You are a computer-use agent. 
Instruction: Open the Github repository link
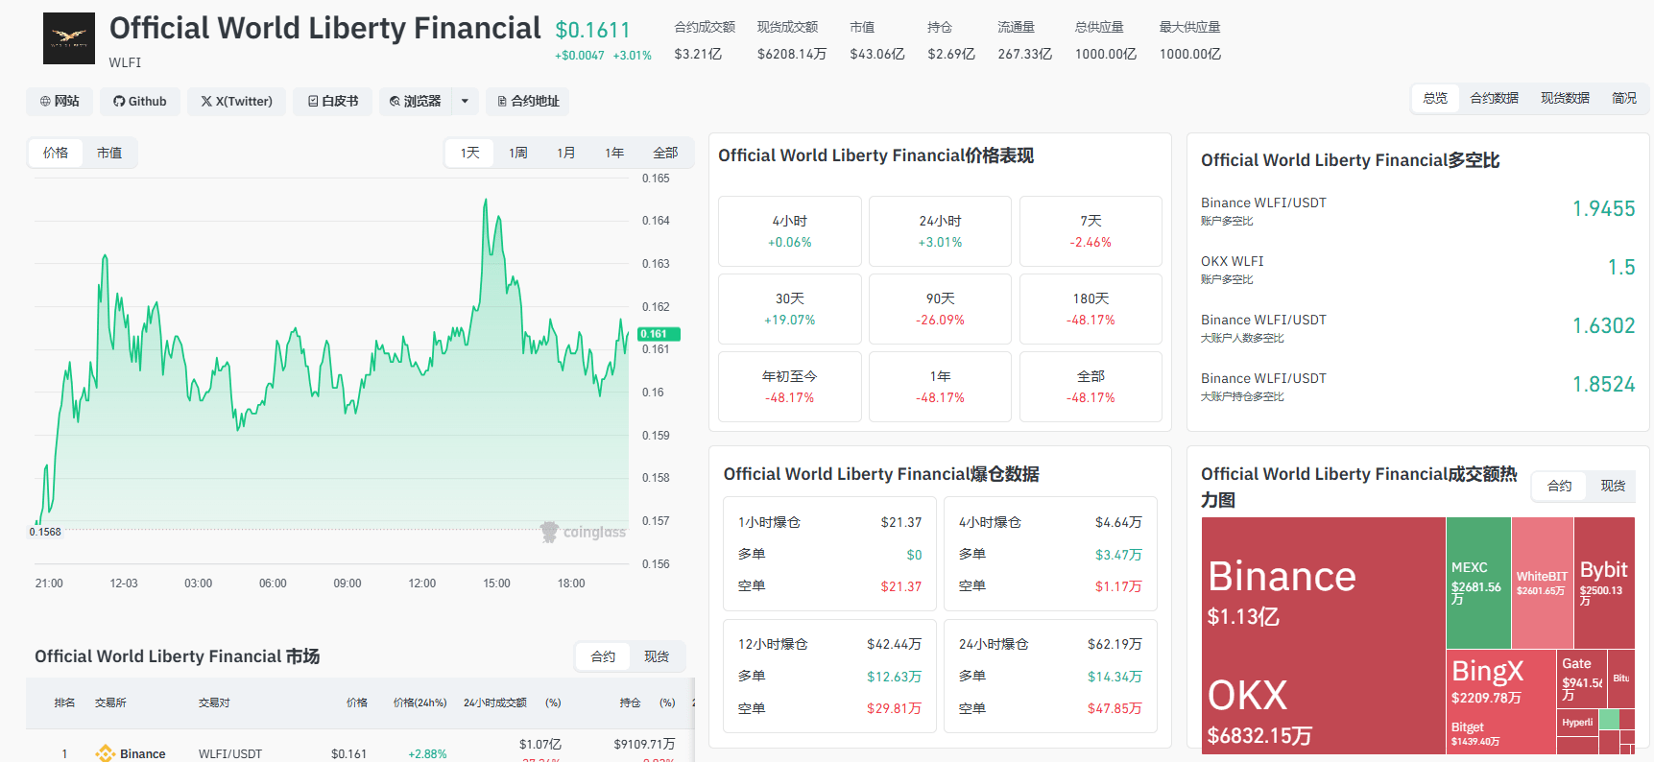click(140, 101)
